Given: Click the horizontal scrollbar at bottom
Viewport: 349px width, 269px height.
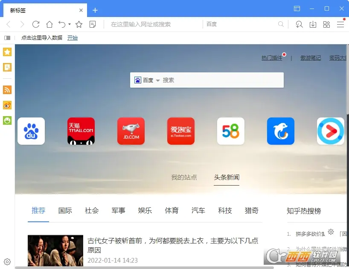Looking at the screenshot, I should coord(144,268).
